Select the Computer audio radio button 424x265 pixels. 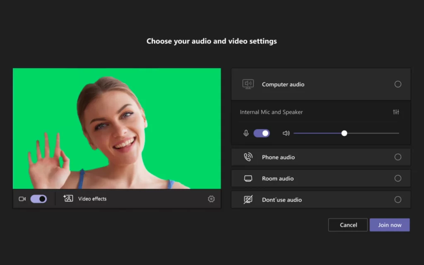click(x=398, y=84)
